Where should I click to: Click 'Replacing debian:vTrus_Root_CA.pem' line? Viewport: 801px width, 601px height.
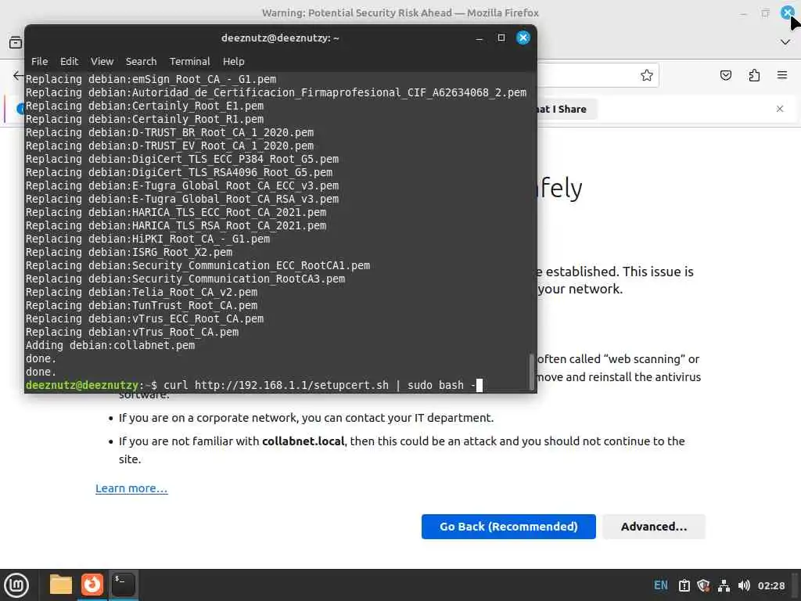point(131,332)
